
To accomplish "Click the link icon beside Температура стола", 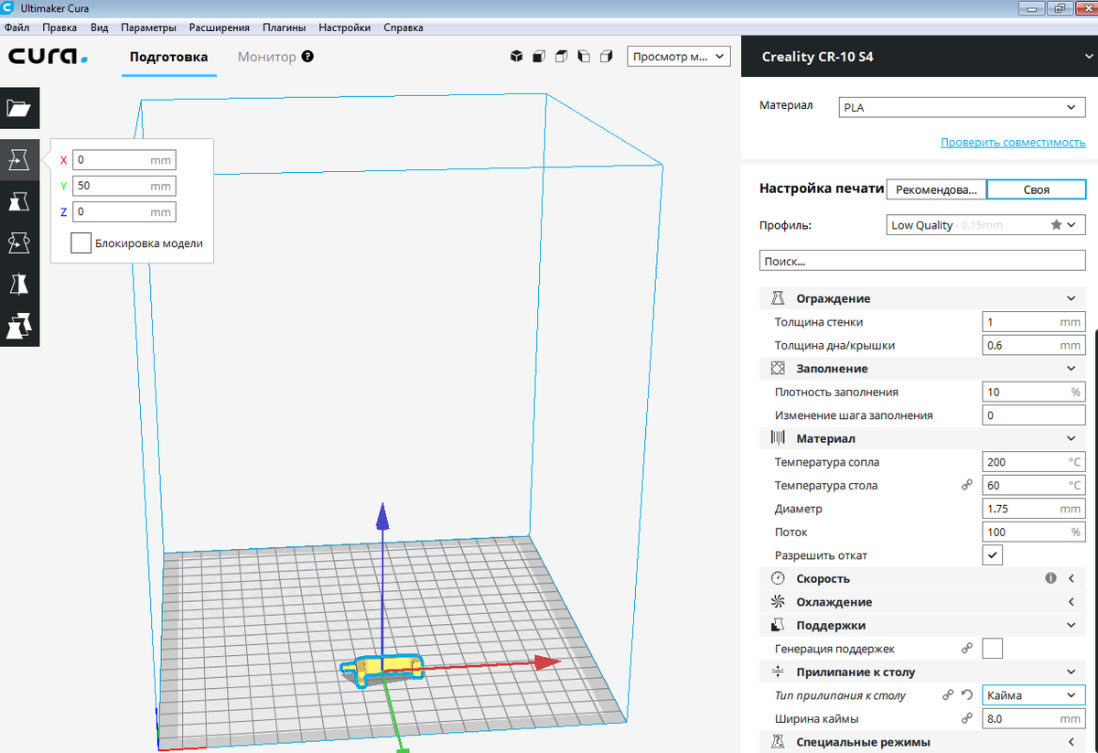I will click(x=967, y=486).
